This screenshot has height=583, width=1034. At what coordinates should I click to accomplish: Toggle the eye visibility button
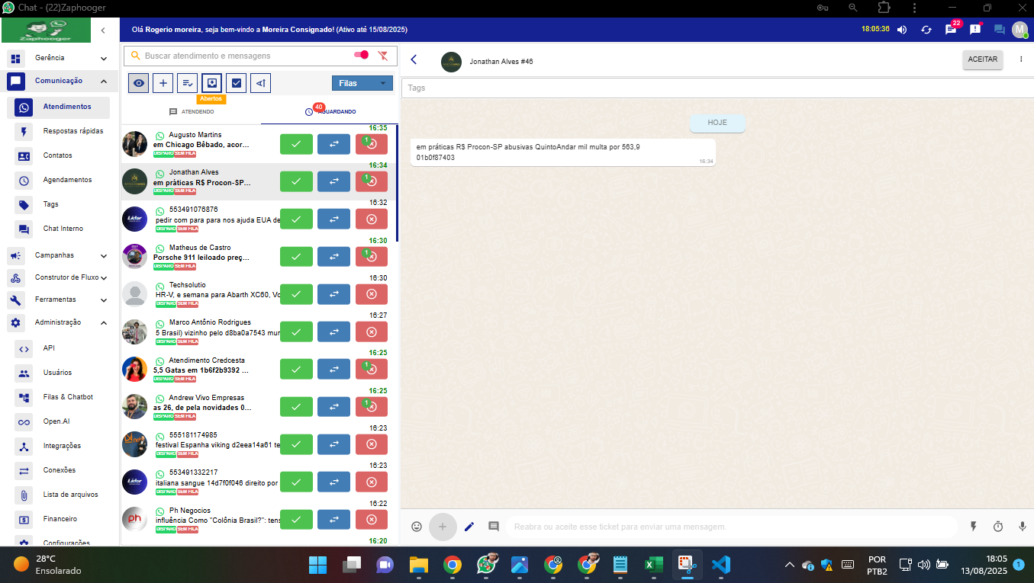pos(138,83)
